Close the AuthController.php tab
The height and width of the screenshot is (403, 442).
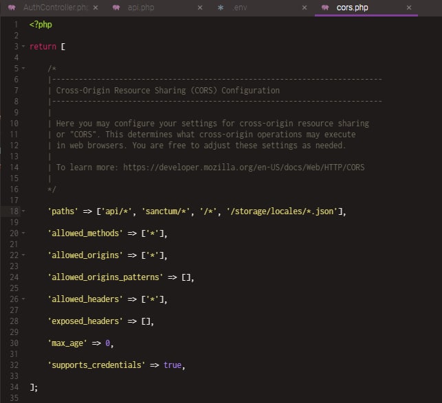96,8
